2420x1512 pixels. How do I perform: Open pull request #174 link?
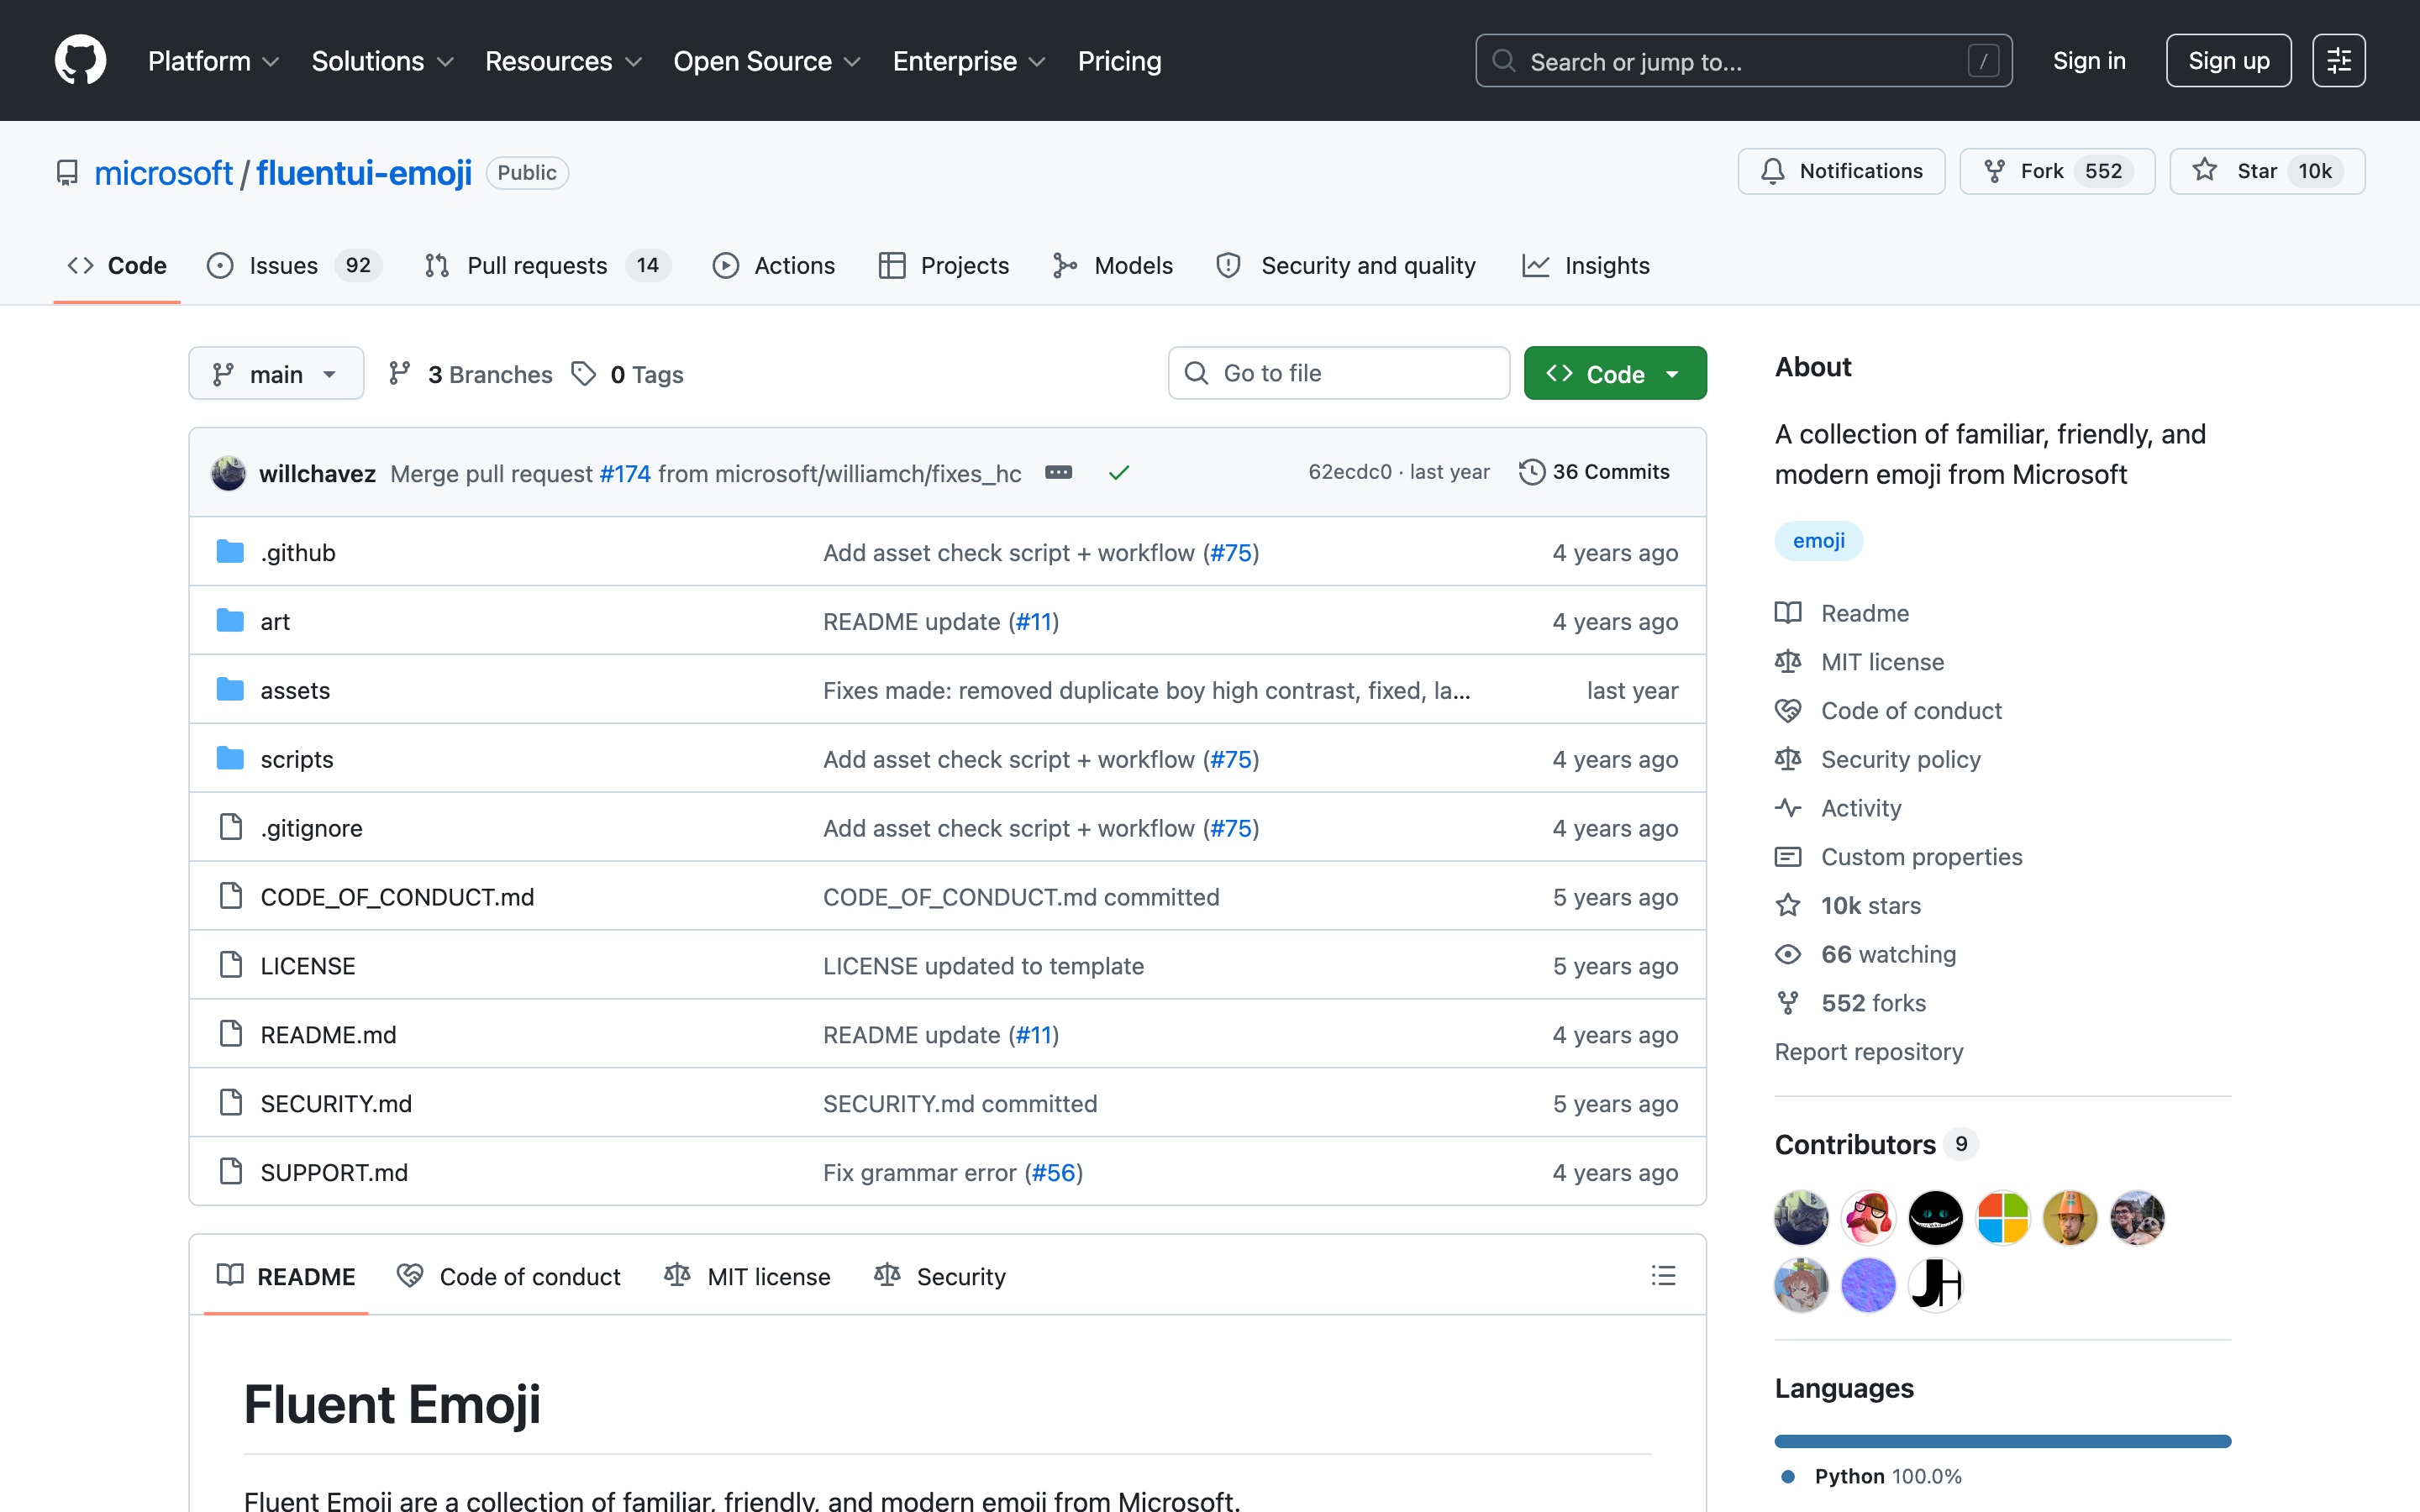(x=625, y=473)
